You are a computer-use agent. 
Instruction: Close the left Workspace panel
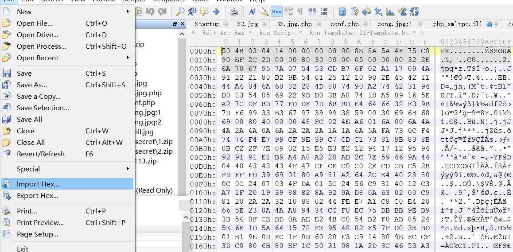(182, 24)
